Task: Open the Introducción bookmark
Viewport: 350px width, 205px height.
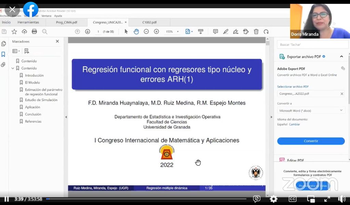Action: coord(34,75)
